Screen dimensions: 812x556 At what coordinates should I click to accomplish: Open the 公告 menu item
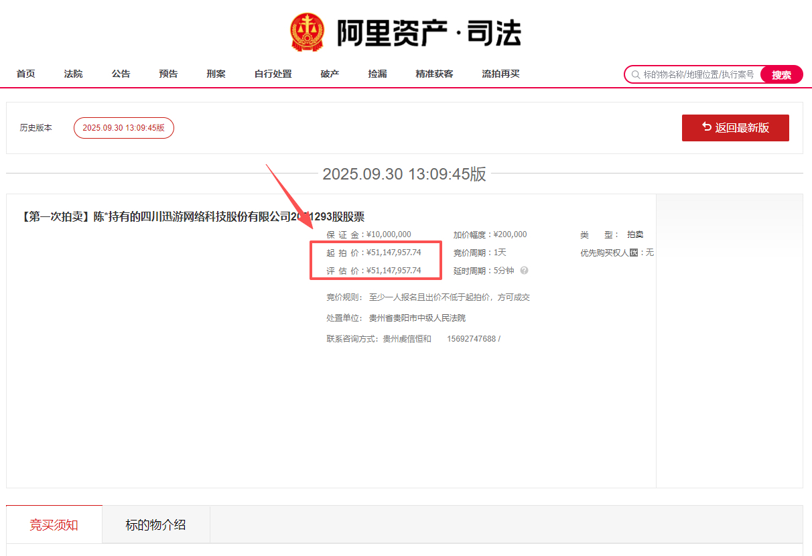tap(121, 74)
